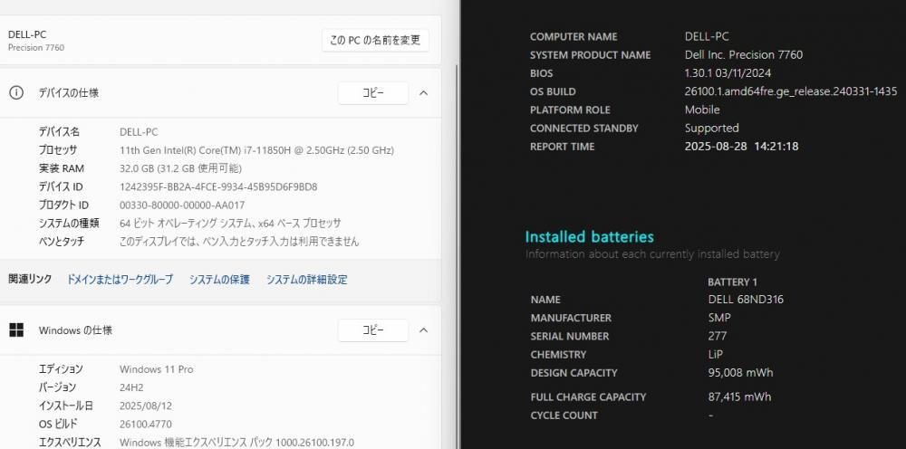Screen dimensions: 906x449
Task: Select the computer name value DELL-PC in report
Action: pyautogui.click(x=707, y=37)
